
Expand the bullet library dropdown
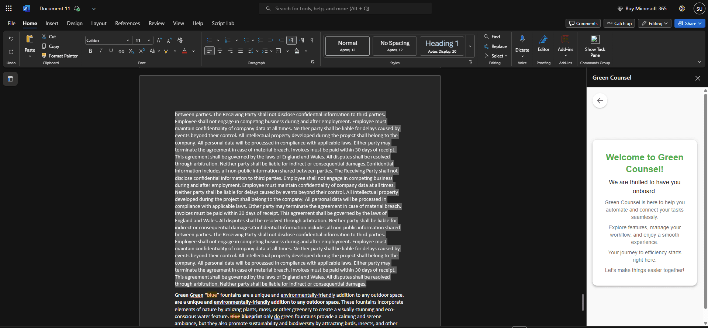tap(218, 40)
